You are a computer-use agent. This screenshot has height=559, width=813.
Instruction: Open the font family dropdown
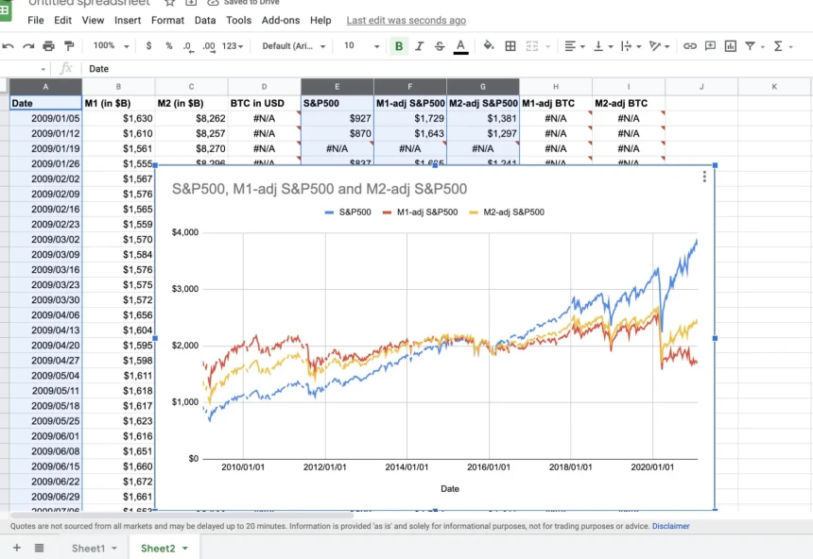coord(294,45)
